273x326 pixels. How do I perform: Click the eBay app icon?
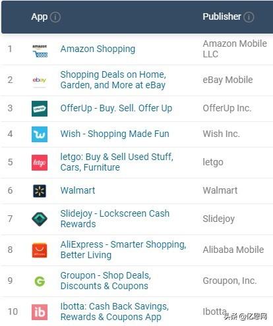tap(40, 80)
